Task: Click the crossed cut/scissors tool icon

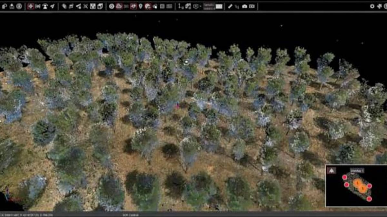Action: click(x=85, y=6)
